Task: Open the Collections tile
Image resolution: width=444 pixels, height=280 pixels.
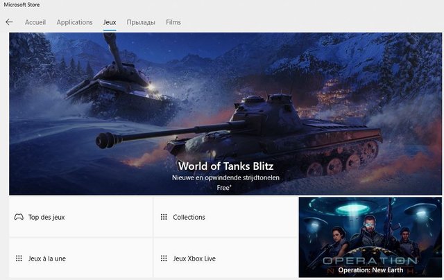Action: tap(225, 217)
